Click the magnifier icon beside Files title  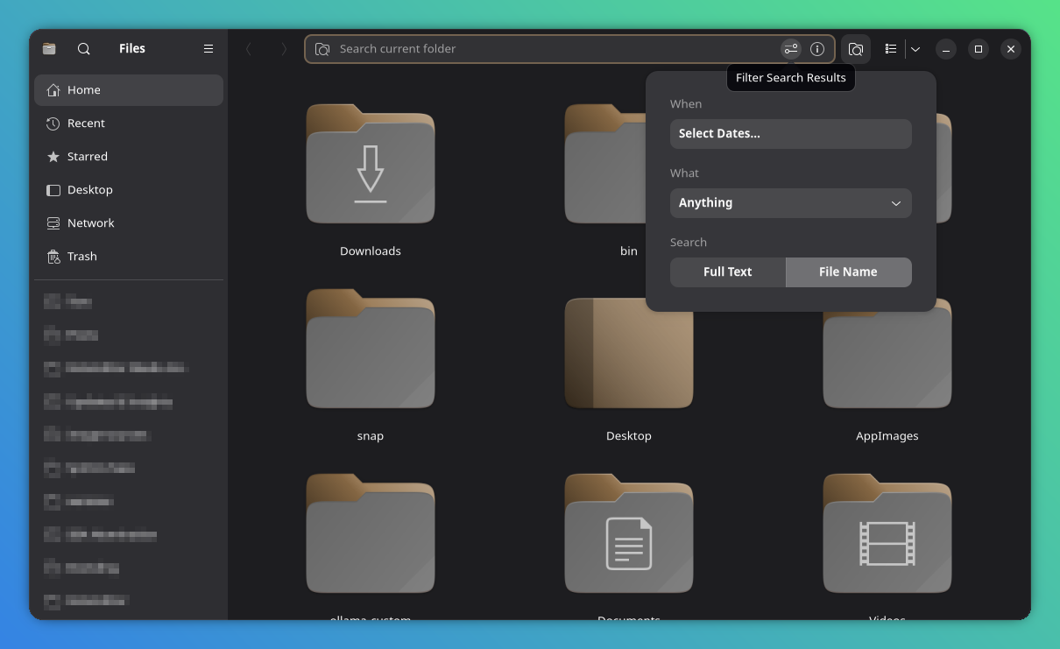click(x=84, y=49)
